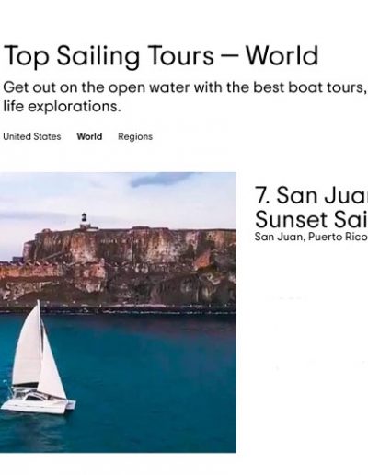Click the number 7 ranking in the title
This screenshot has width=368, height=475.
pos(262,195)
